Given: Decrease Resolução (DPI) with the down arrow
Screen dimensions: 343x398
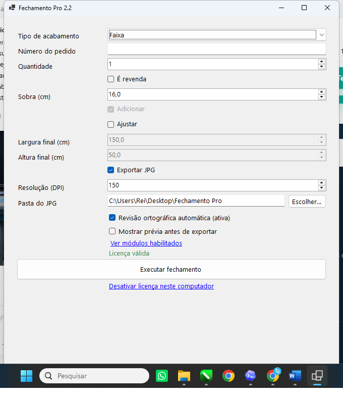Looking at the screenshot, I should point(321,188).
